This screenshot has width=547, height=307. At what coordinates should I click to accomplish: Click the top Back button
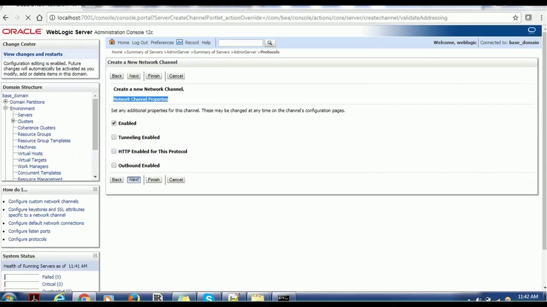pos(117,76)
